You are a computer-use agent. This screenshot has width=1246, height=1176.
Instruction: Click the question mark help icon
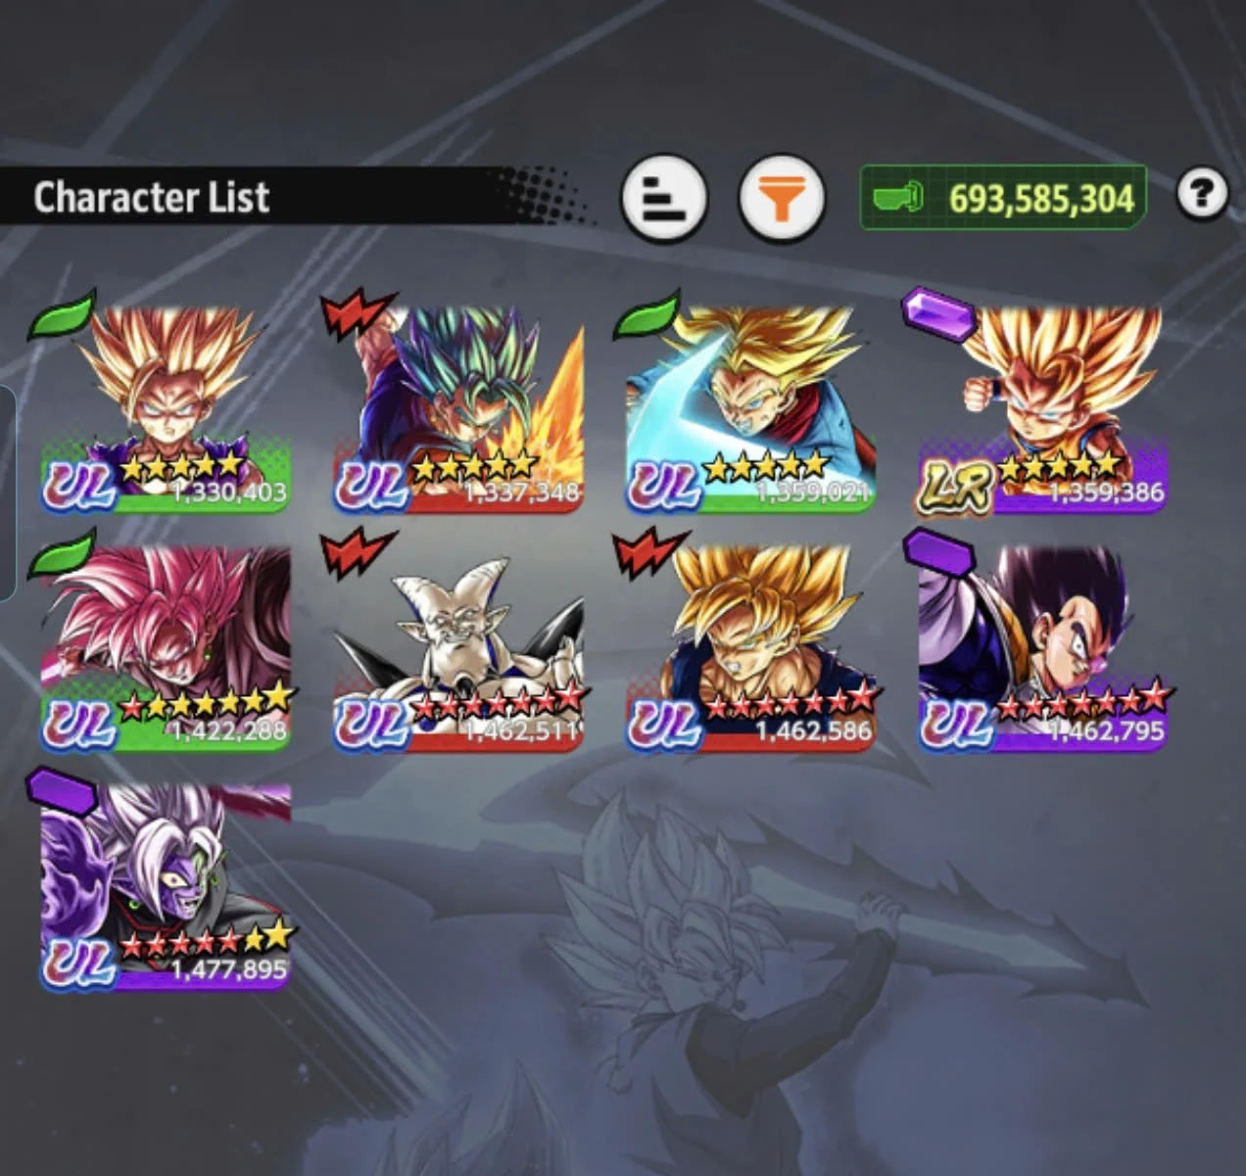pyautogui.click(x=1202, y=195)
